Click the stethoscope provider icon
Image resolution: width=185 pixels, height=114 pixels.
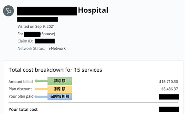tap(9, 11)
